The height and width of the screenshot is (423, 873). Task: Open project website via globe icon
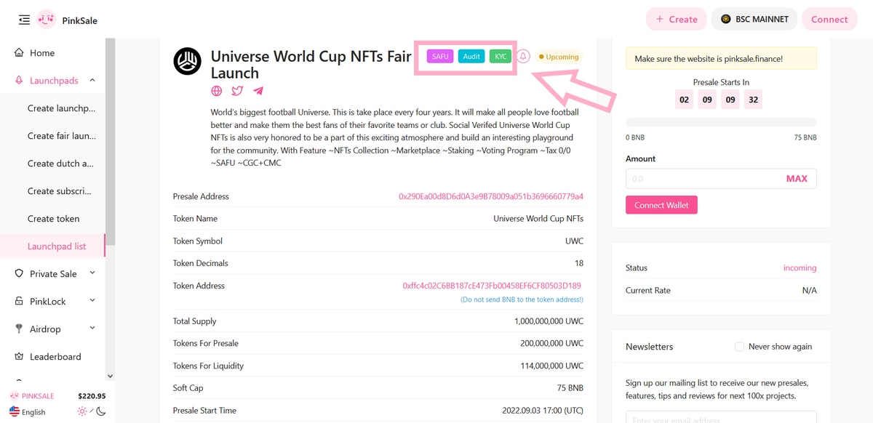click(217, 91)
